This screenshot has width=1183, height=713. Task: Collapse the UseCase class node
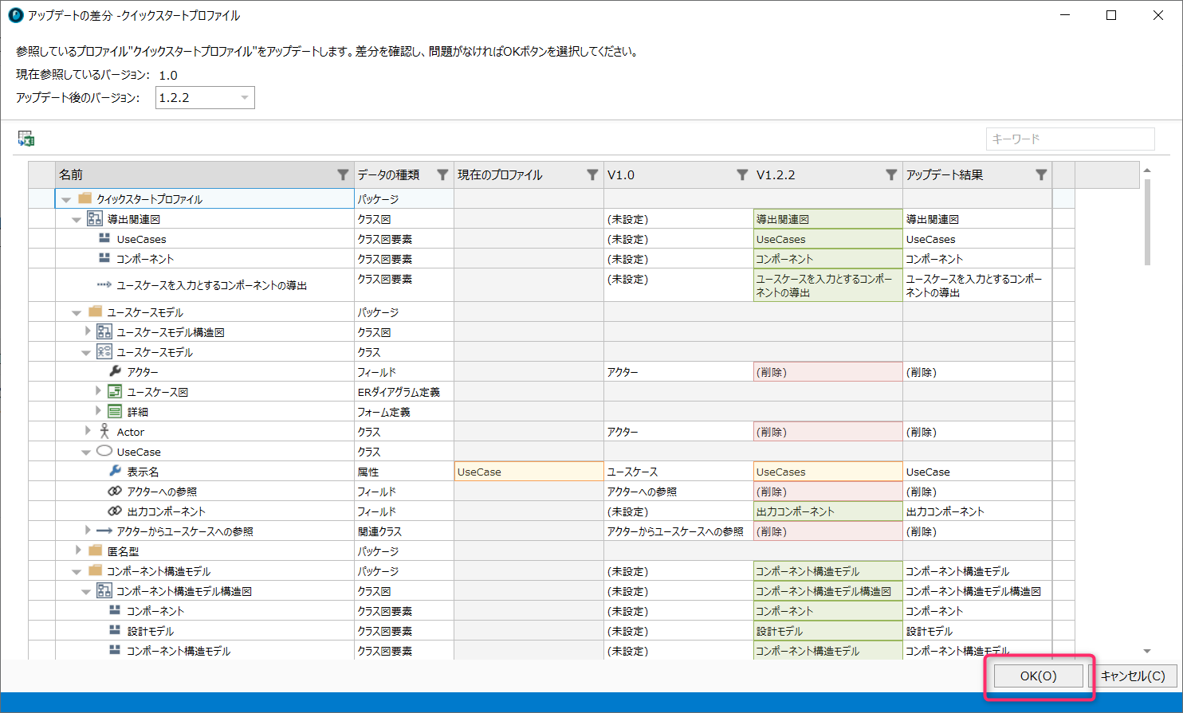click(86, 452)
